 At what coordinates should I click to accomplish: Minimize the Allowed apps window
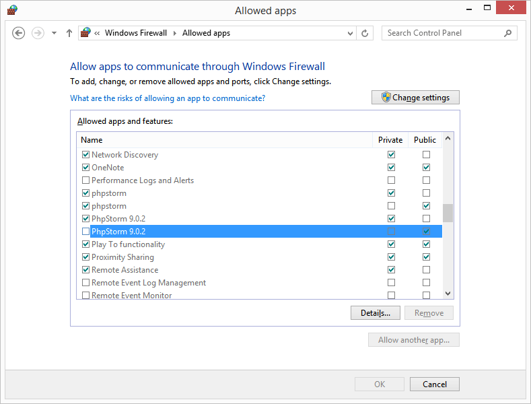469,9
